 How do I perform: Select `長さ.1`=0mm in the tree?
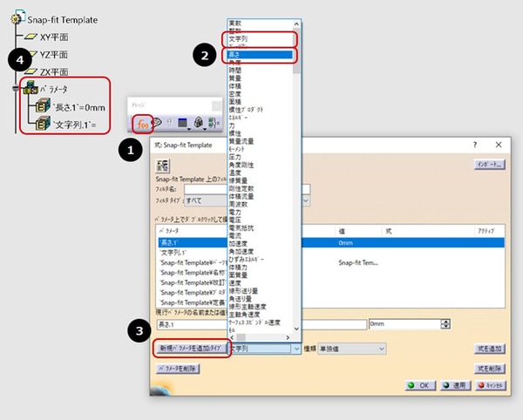(79, 107)
